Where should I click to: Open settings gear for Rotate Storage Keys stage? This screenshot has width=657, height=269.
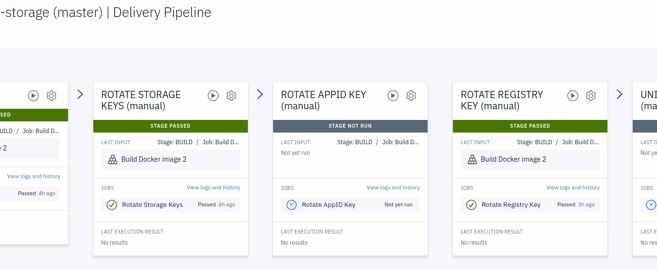(x=231, y=96)
